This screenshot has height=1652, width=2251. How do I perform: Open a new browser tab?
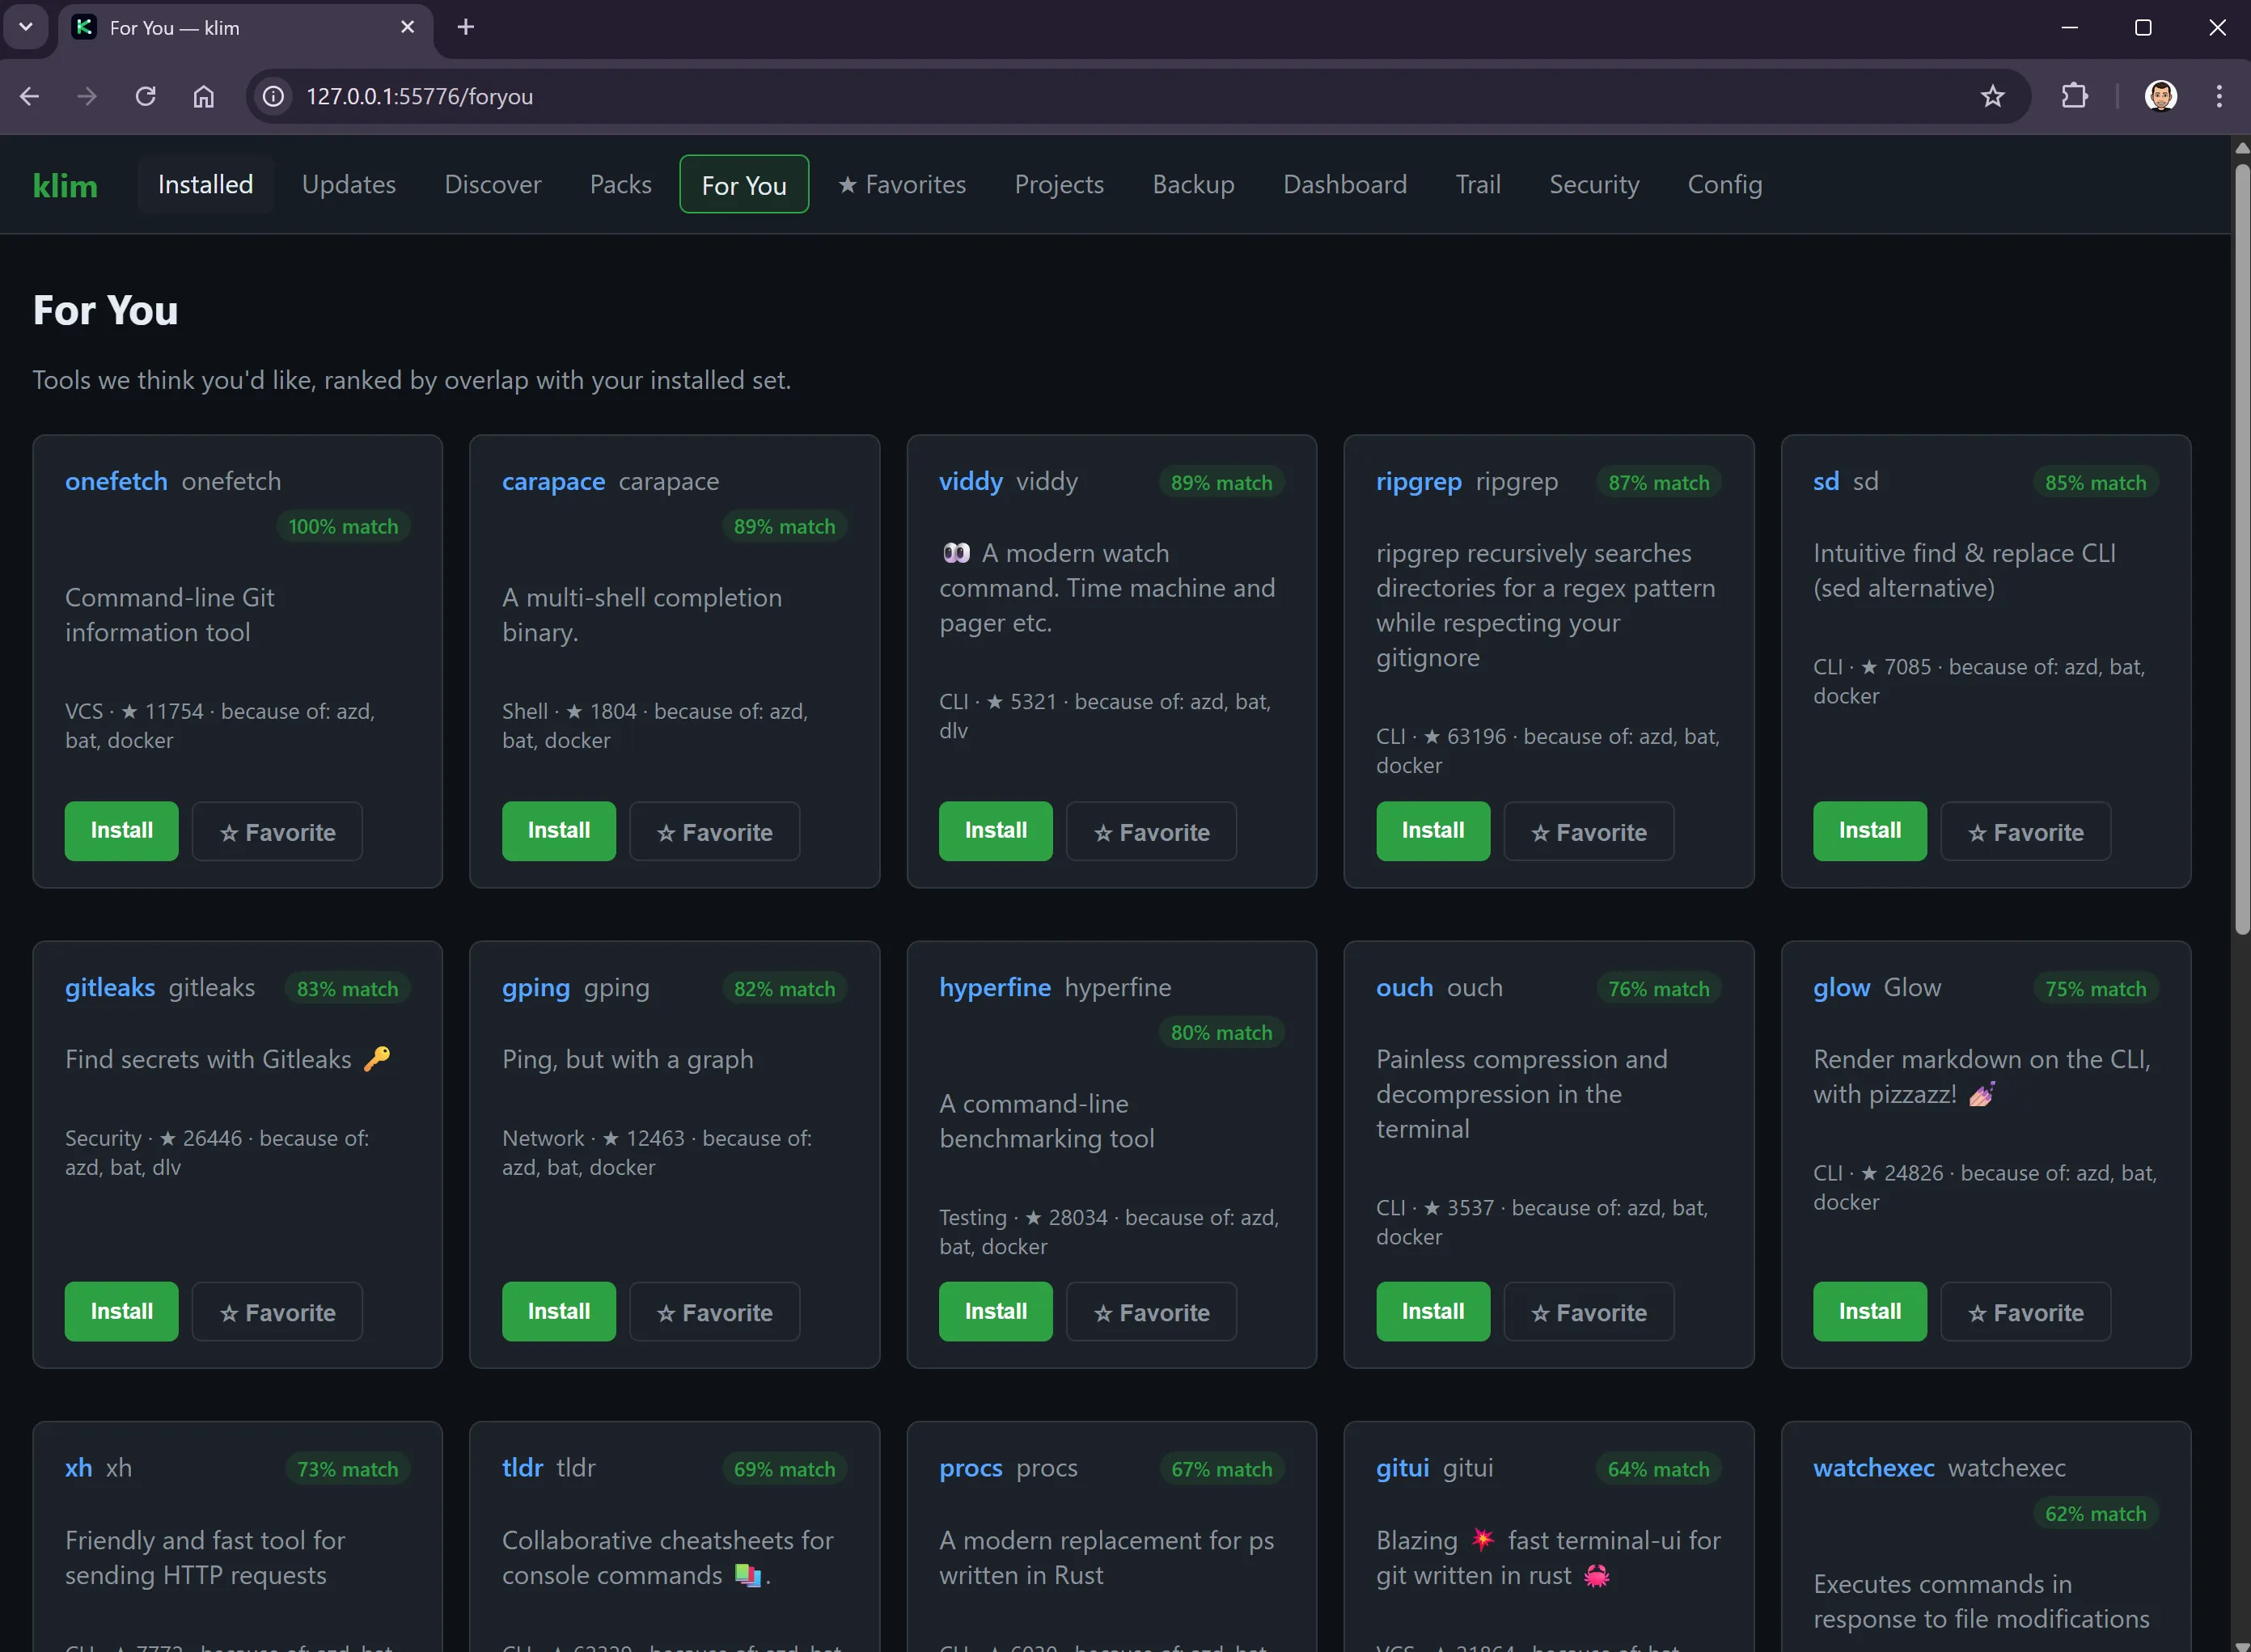pyautogui.click(x=466, y=27)
